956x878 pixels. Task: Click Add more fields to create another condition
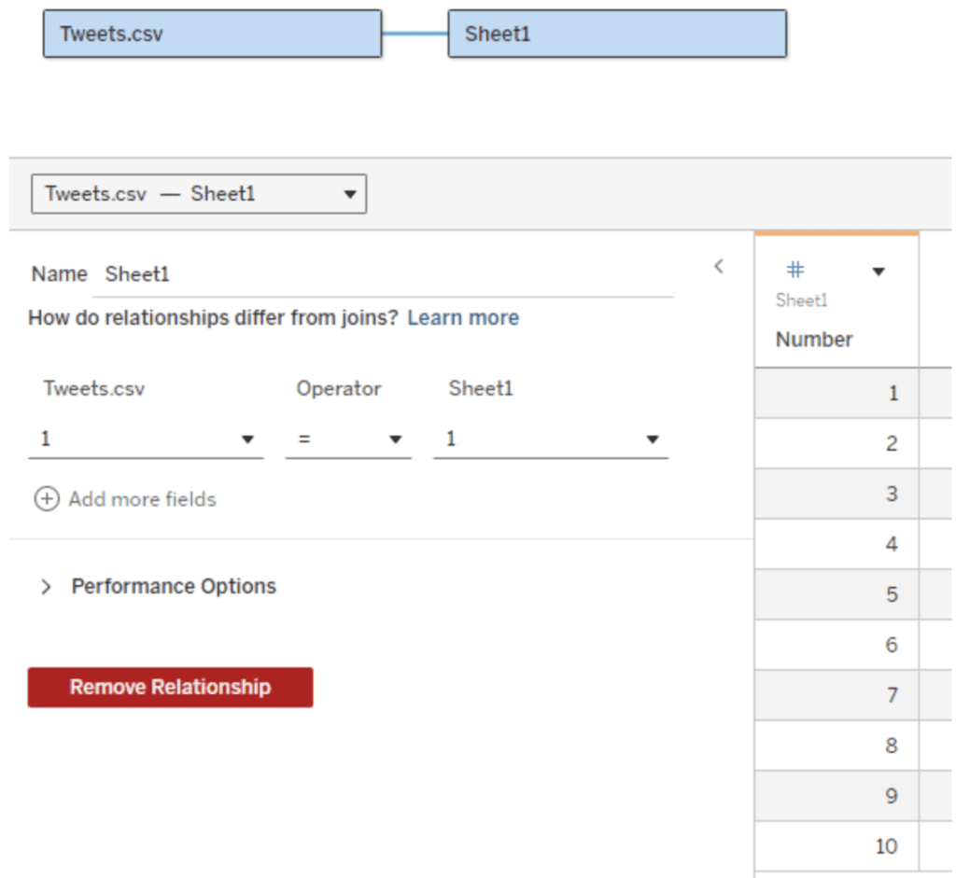click(140, 499)
